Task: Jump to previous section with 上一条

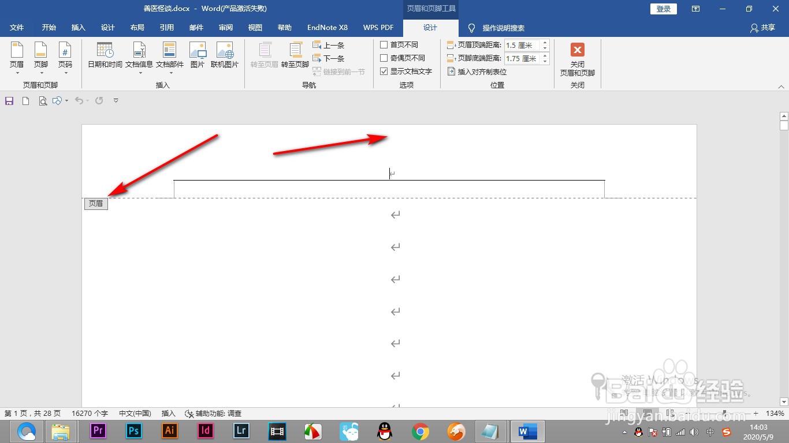Action: click(329, 45)
